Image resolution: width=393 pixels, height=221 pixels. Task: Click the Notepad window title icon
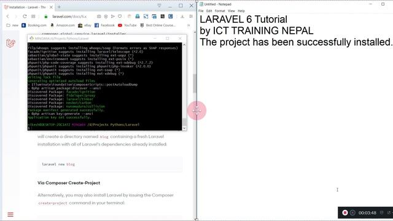pos(201,4)
